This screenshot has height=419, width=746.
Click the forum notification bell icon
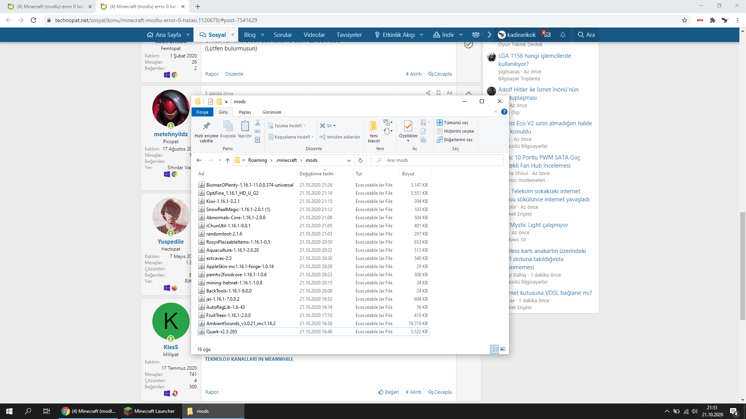(x=562, y=35)
